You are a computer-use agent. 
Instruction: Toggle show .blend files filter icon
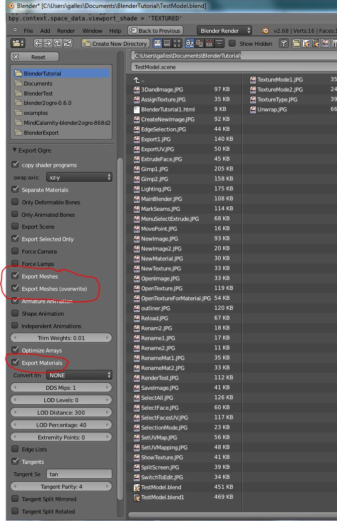coord(306,43)
